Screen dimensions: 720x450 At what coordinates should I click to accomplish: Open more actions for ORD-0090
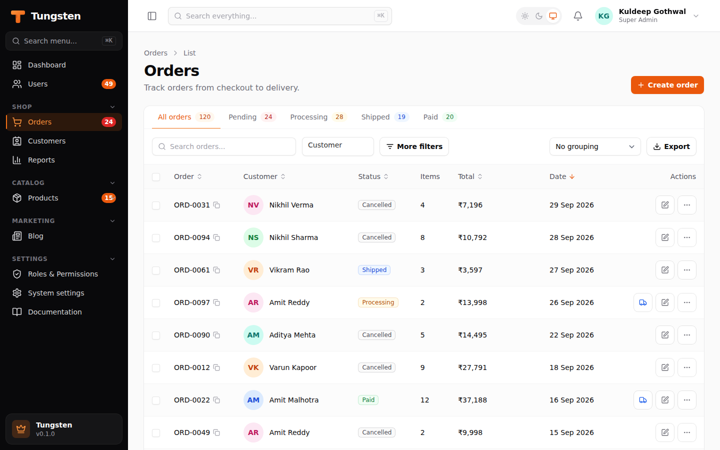coord(687,335)
